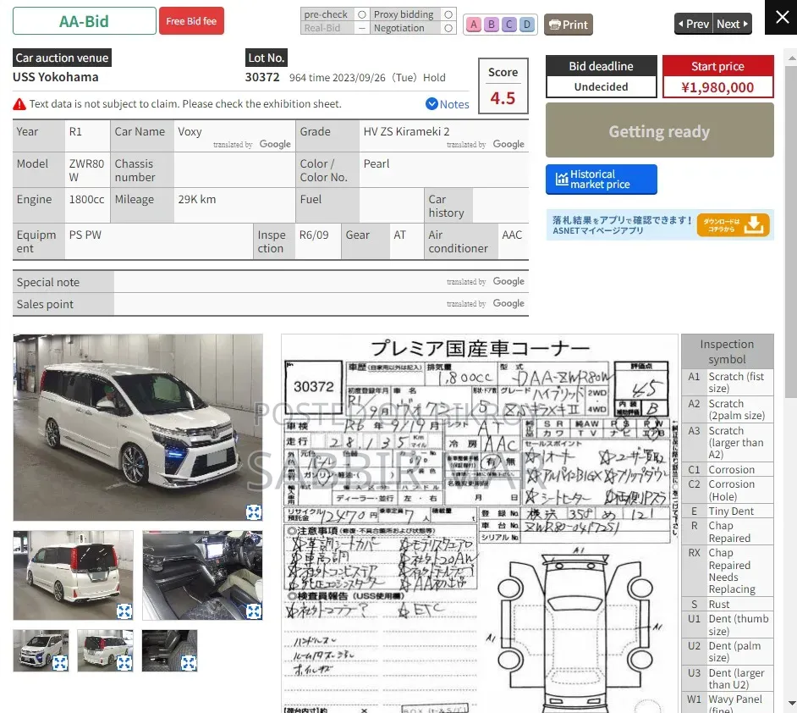Click the violet C tag button
797x713 pixels.
tap(509, 25)
